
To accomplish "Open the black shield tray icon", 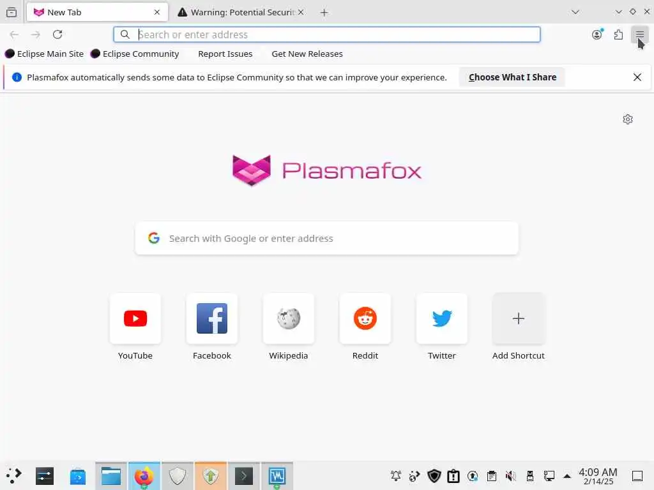I will 434,476.
